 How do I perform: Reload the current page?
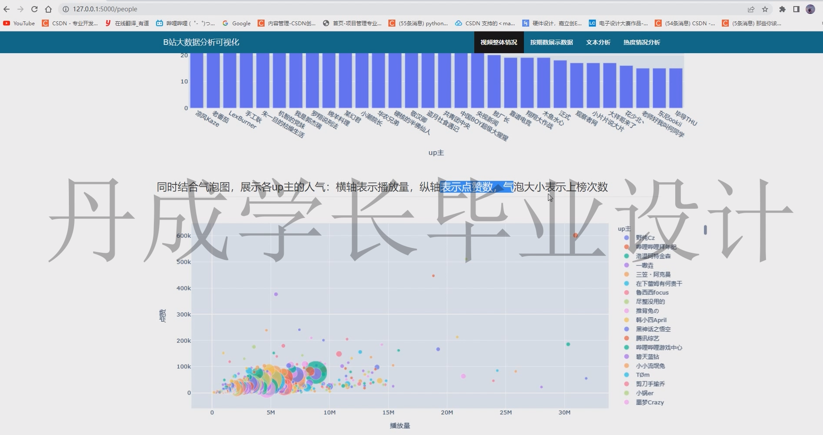(x=34, y=9)
